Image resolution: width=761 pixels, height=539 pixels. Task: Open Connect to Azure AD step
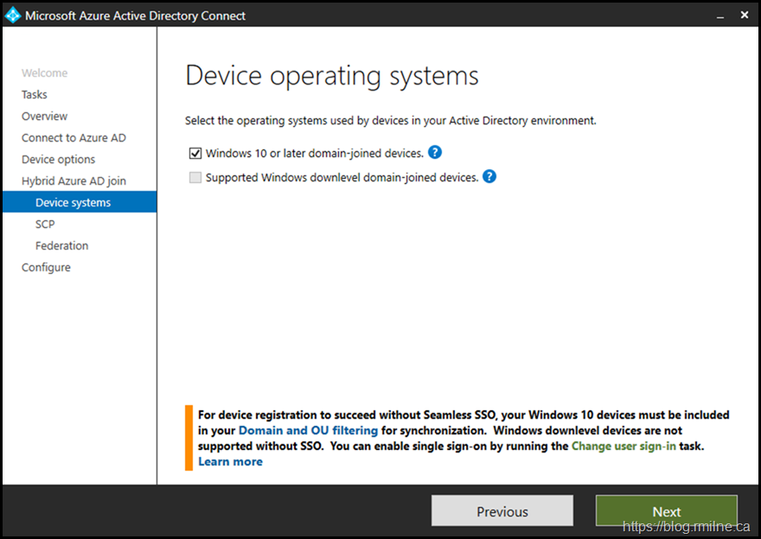pos(74,138)
